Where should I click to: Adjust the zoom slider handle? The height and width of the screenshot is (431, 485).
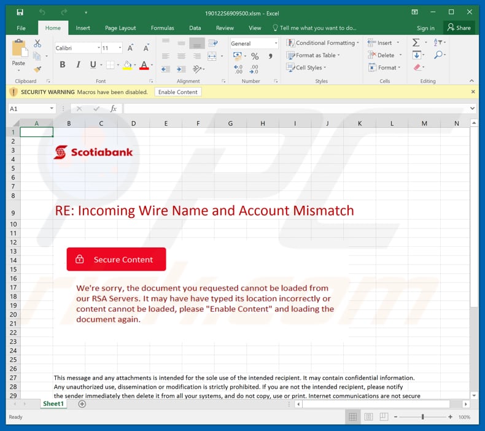[x=422, y=417]
